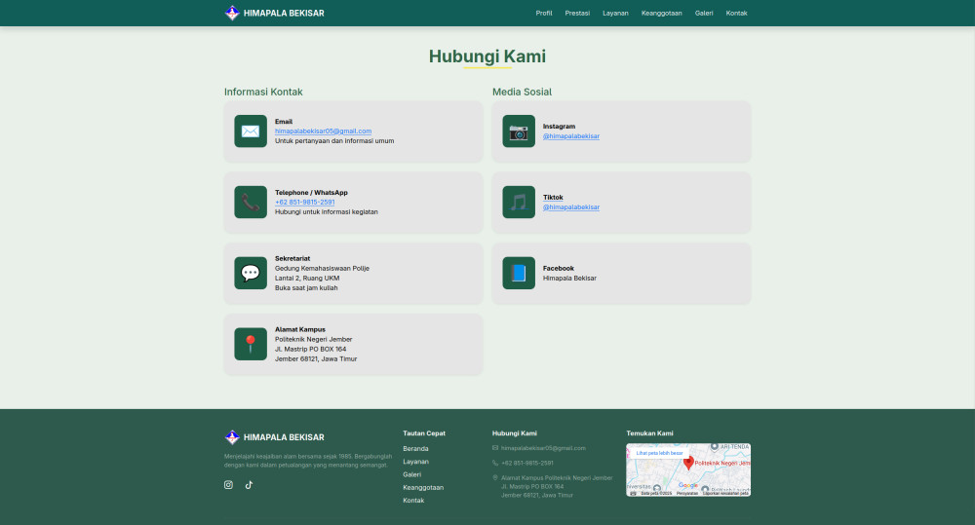The image size is (975, 525).
Task: Go to Prestasi in the navigation bar
Action: (x=577, y=13)
